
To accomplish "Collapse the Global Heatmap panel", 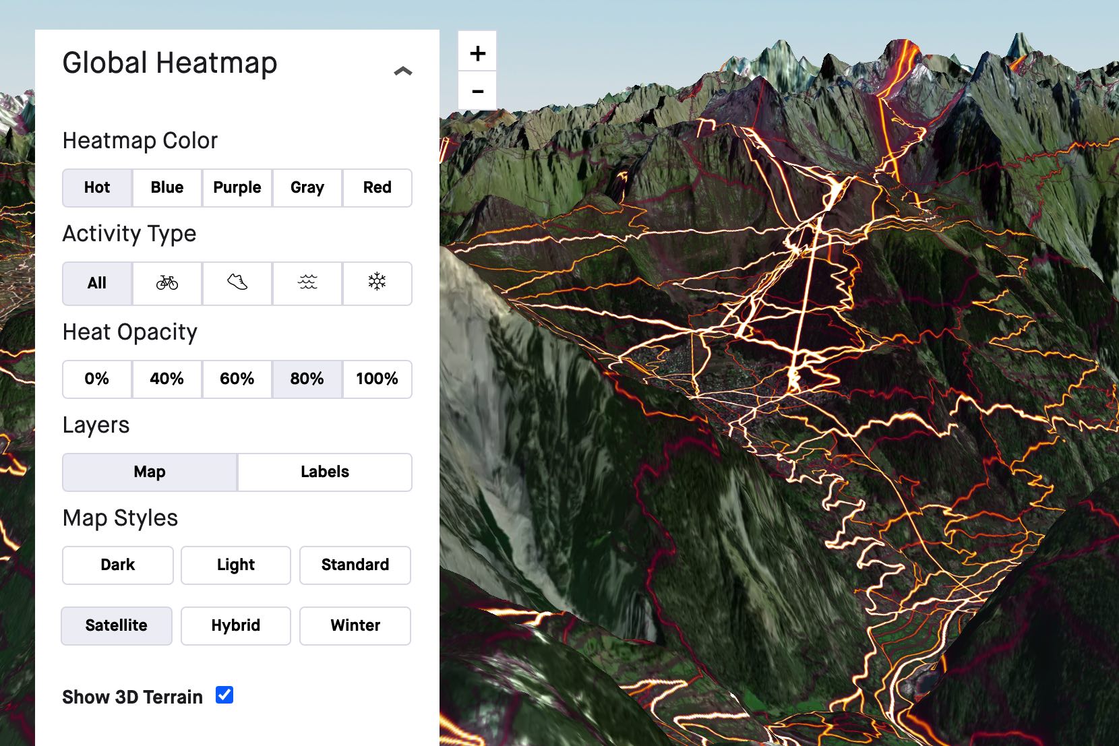I will (402, 70).
